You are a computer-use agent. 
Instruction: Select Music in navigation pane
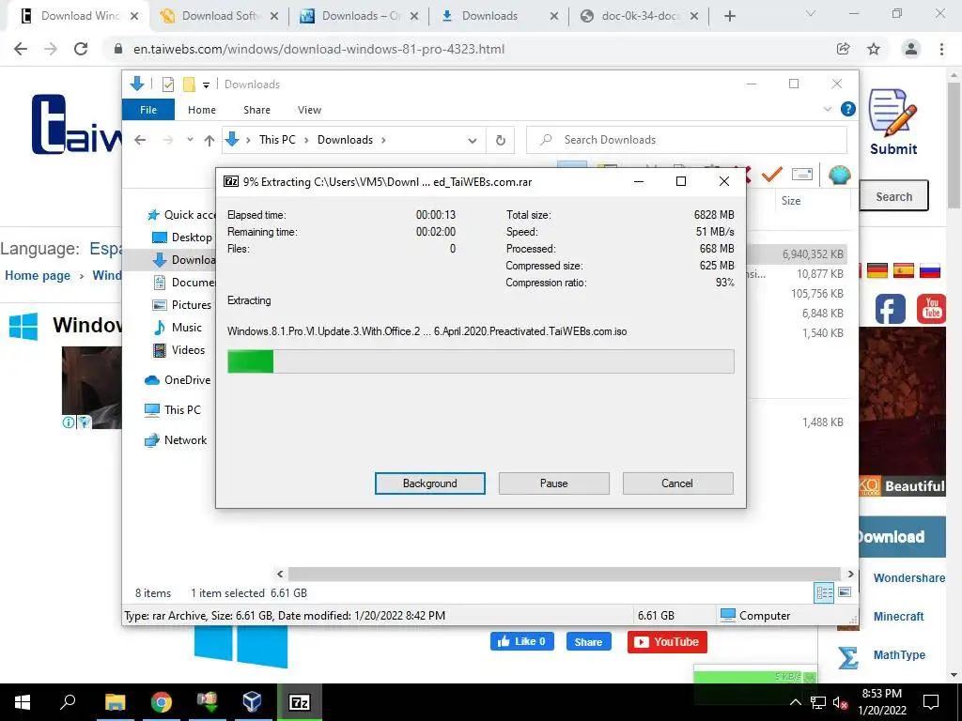[178, 328]
